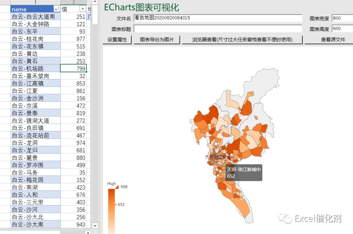Select cell 白云-流花站前
The height and width of the screenshot is (234, 353).
coord(35,135)
